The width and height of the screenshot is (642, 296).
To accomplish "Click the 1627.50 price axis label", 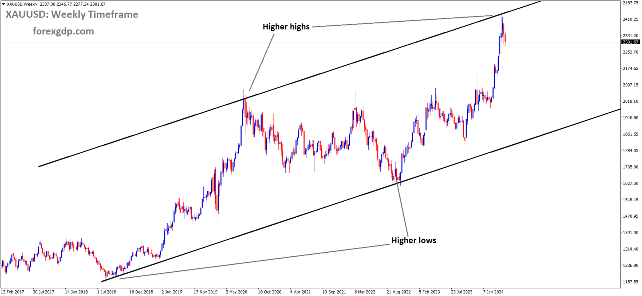I will tap(630, 184).
